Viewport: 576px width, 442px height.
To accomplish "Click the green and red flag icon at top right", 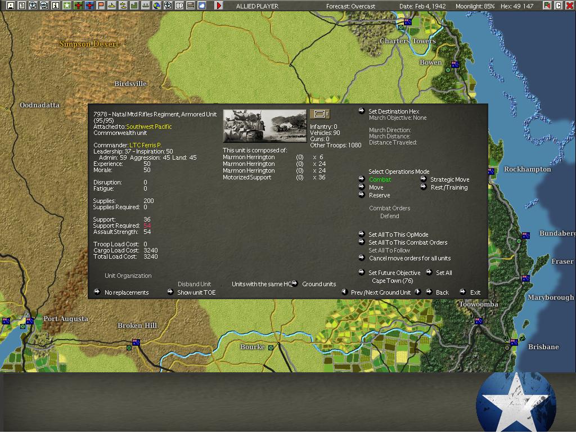I will tap(547, 6).
